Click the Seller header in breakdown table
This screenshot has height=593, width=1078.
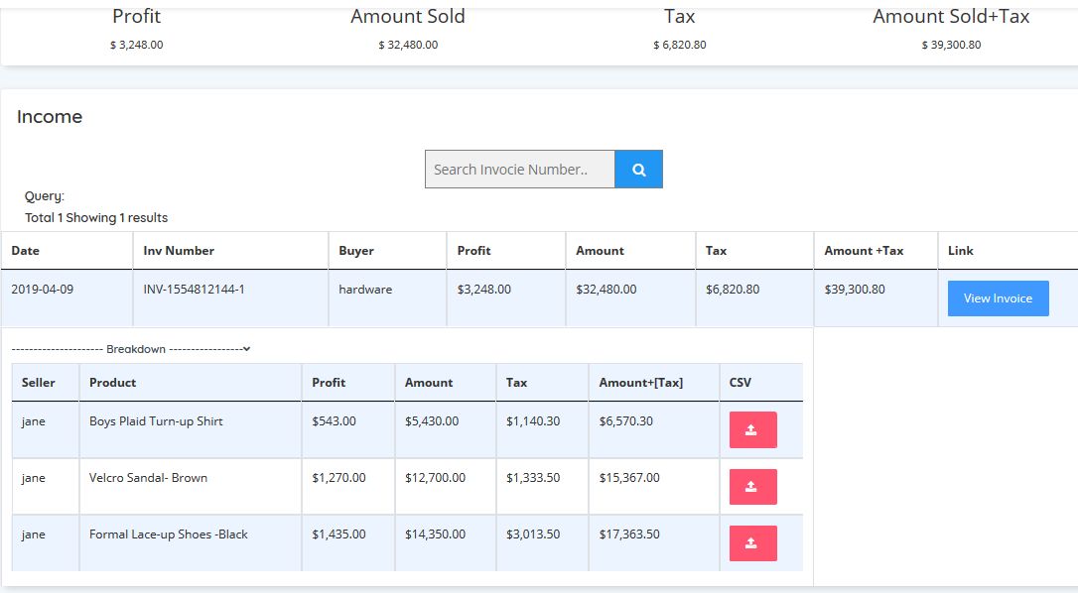coord(39,383)
